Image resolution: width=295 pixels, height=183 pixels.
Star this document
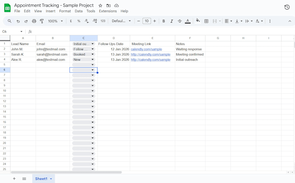[101, 6]
